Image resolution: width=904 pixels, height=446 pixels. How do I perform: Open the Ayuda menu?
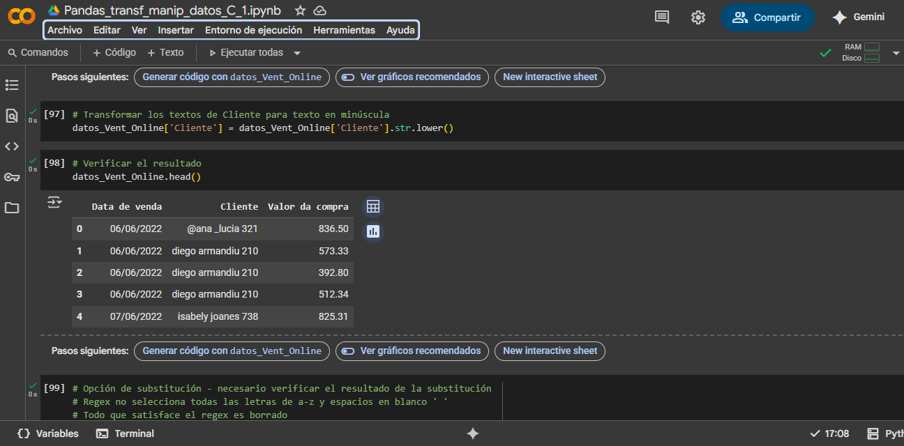400,30
